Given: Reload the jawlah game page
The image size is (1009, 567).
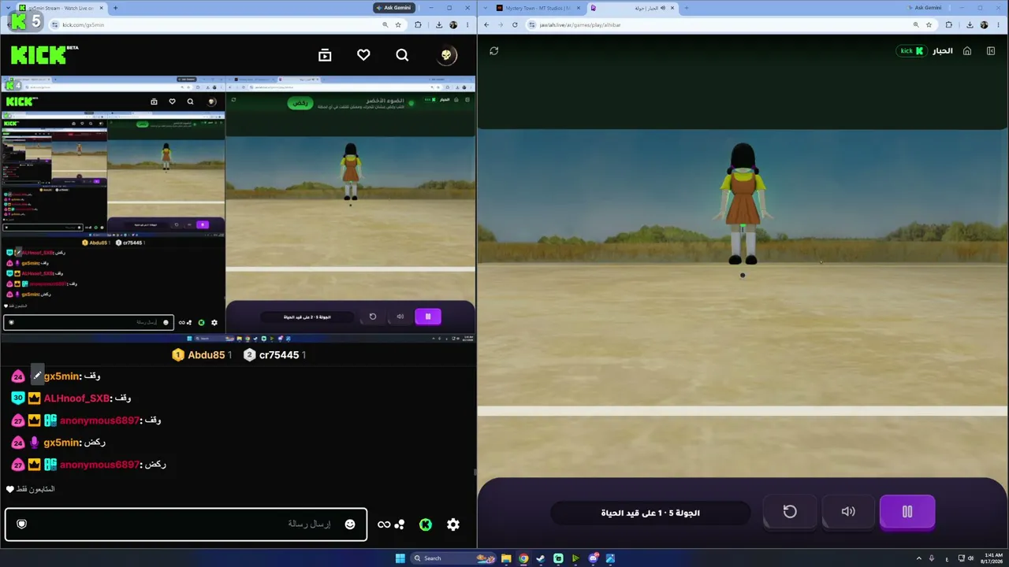Looking at the screenshot, I should click(x=515, y=24).
